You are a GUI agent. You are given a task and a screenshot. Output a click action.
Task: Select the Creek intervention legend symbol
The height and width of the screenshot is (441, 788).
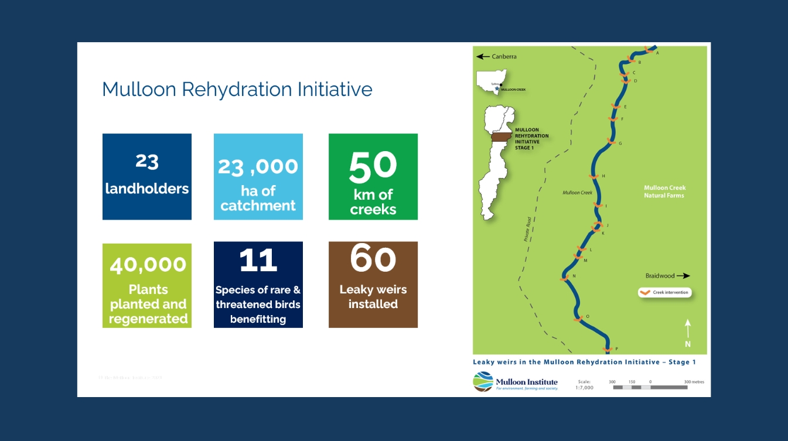pyautogui.click(x=644, y=292)
